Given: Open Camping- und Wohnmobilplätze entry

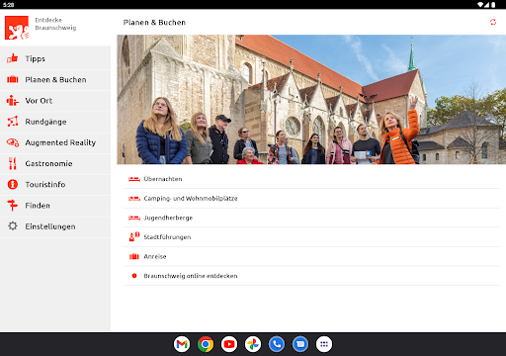Looking at the screenshot, I should pos(311,199).
